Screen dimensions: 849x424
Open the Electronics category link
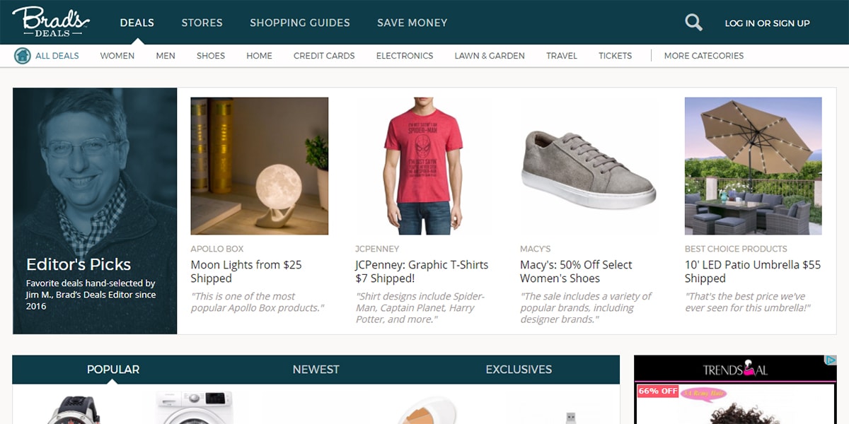405,56
